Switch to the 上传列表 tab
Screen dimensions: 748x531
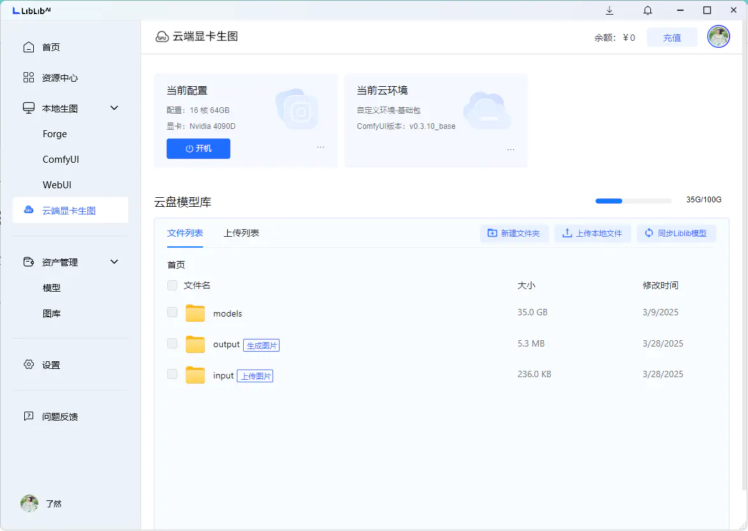[241, 233]
